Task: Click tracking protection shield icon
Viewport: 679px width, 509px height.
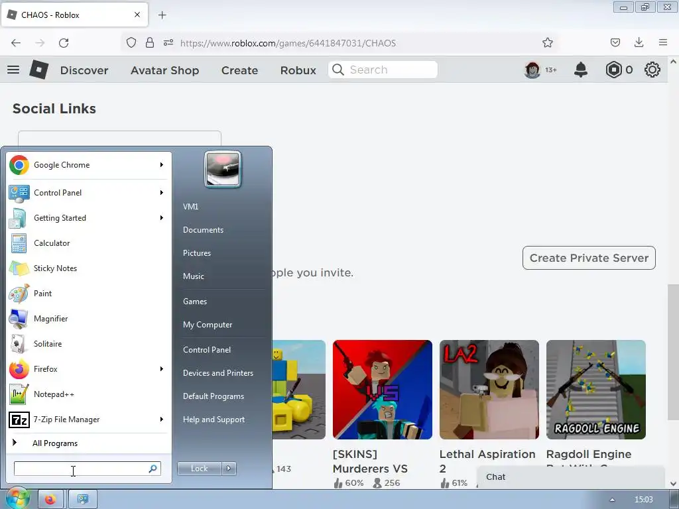Action: click(x=131, y=42)
